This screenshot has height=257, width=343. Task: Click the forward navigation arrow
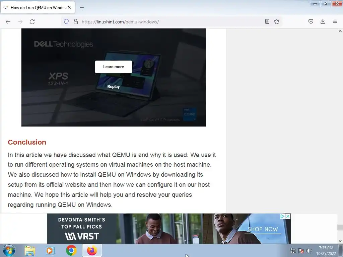click(x=20, y=22)
